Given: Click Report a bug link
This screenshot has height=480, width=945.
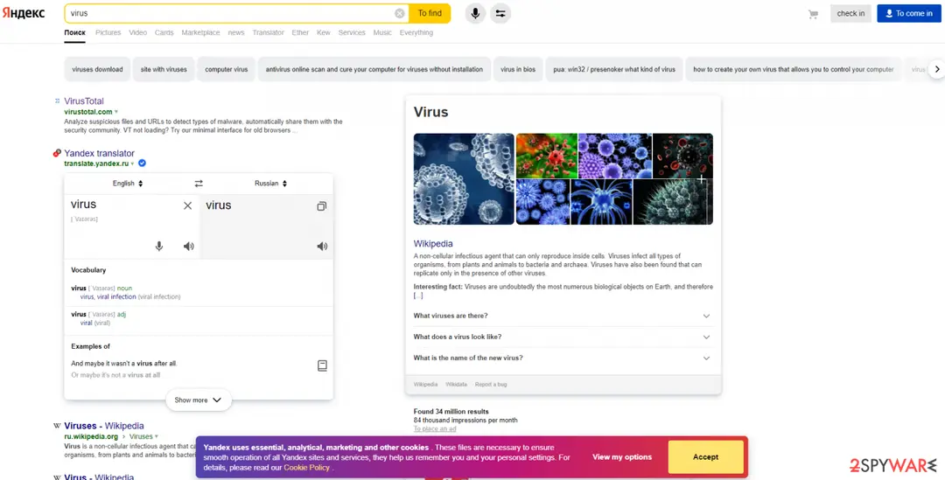Looking at the screenshot, I should coord(491,384).
